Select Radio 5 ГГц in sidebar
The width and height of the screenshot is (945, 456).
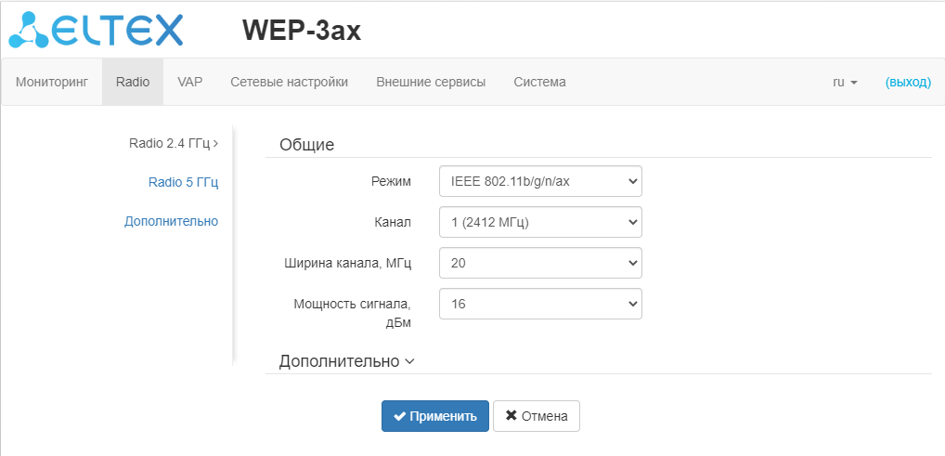point(183,182)
